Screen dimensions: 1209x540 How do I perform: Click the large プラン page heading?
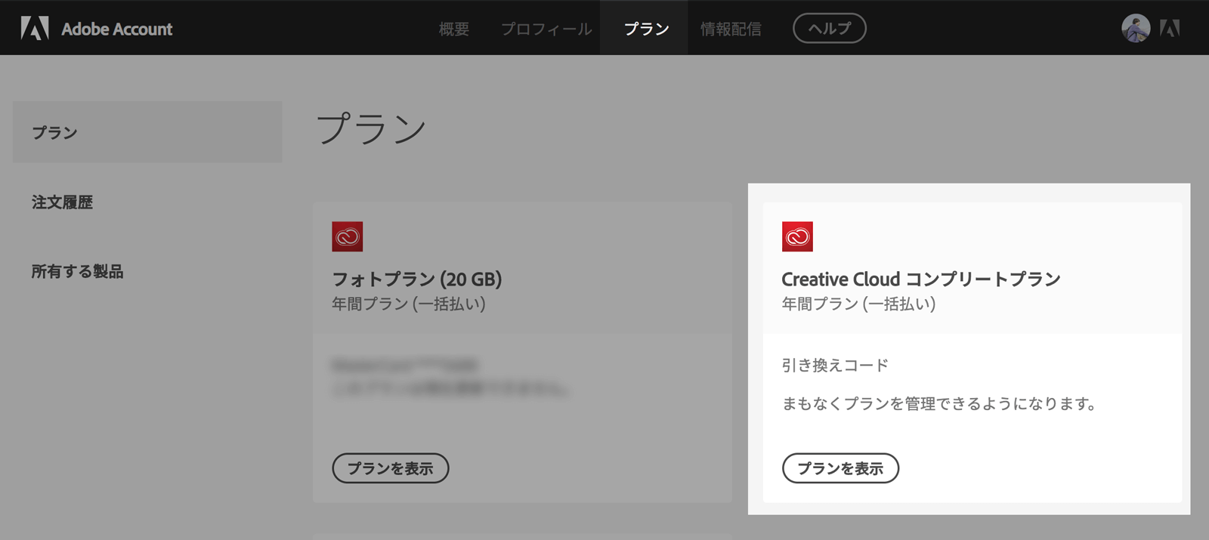pyautogui.click(x=372, y=128)
